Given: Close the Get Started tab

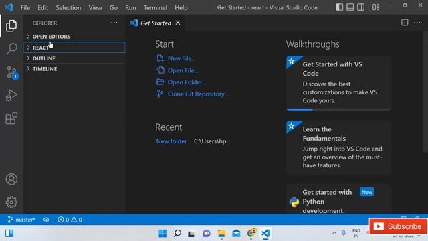Looking at the screenshot, I should click(178, 23).
